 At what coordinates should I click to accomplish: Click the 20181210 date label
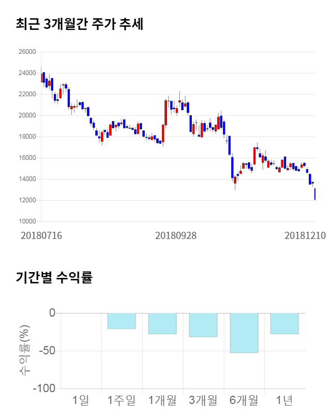(305, 235)
